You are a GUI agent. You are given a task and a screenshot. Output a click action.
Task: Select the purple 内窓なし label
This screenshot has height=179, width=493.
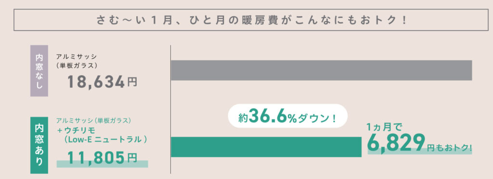point(39,71)
